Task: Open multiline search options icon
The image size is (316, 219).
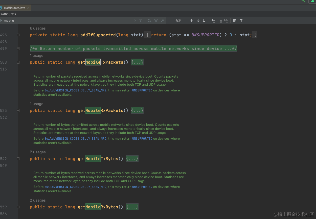Action: pyautogui.click(x=235, y=20)
